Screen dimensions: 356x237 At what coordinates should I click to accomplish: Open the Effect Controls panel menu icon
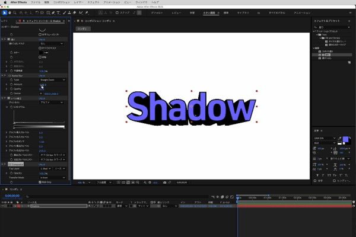click(64, 21)
